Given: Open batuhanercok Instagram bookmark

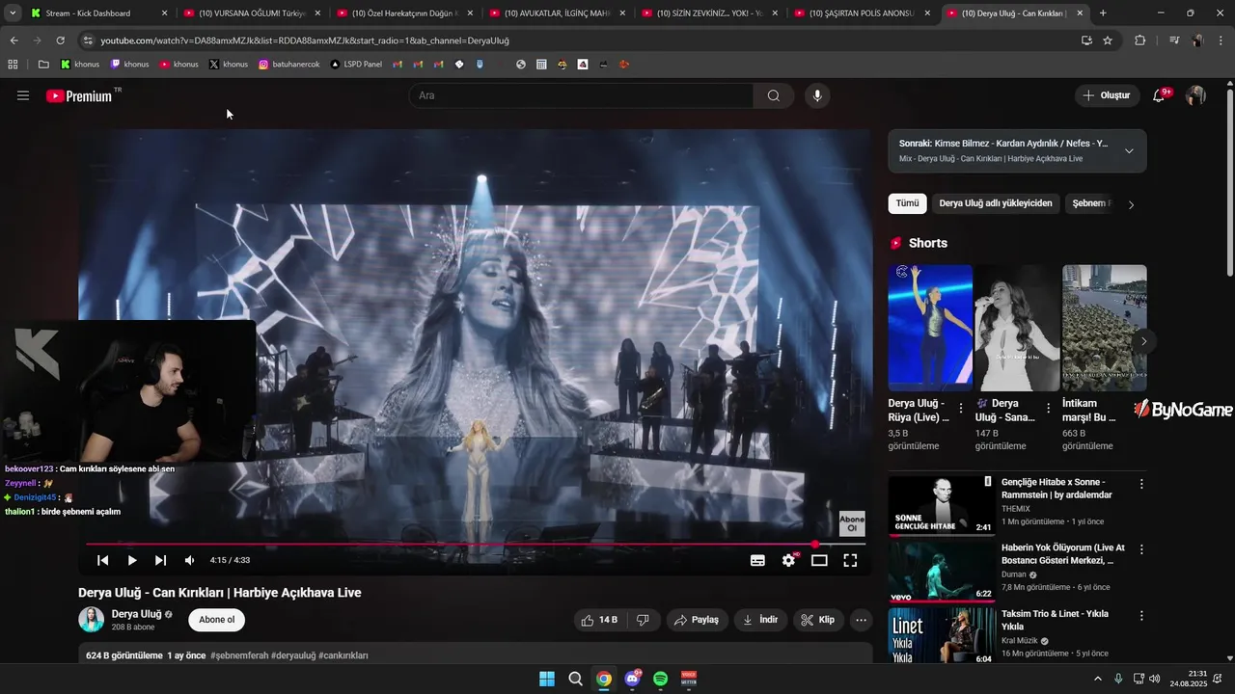Looking at the screenshot, I should 290,65.
